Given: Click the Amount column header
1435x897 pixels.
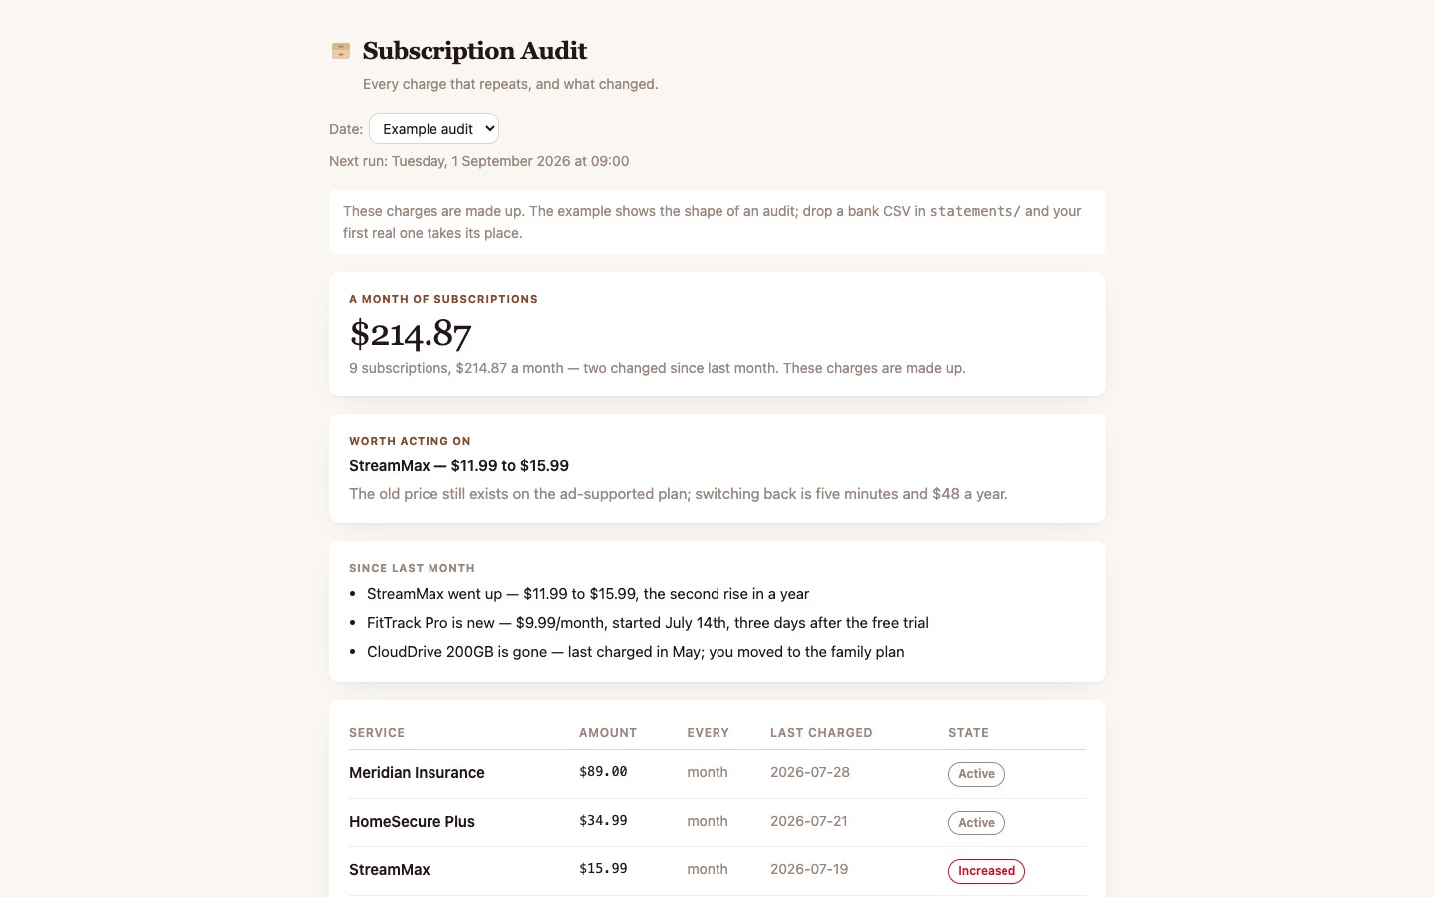Looking at the screenshot, I should click(x=608, y=733).
